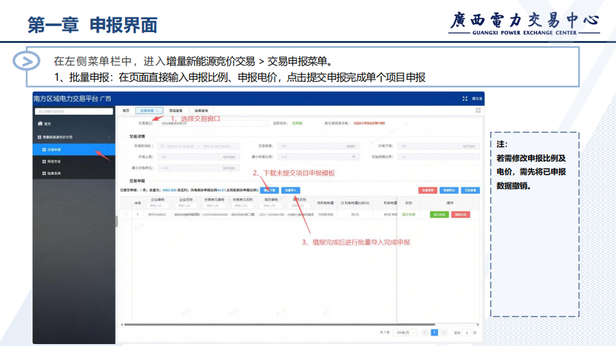616x346 pixels.
Task: Click the 限值查看 sidebar grid icon
Action: [x=44, y=161]
